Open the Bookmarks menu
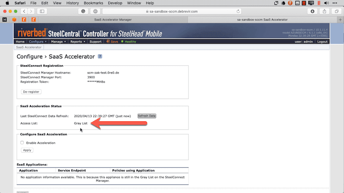Image resolution: width=344 pixels, height=193 pixels. click(93, 3)
